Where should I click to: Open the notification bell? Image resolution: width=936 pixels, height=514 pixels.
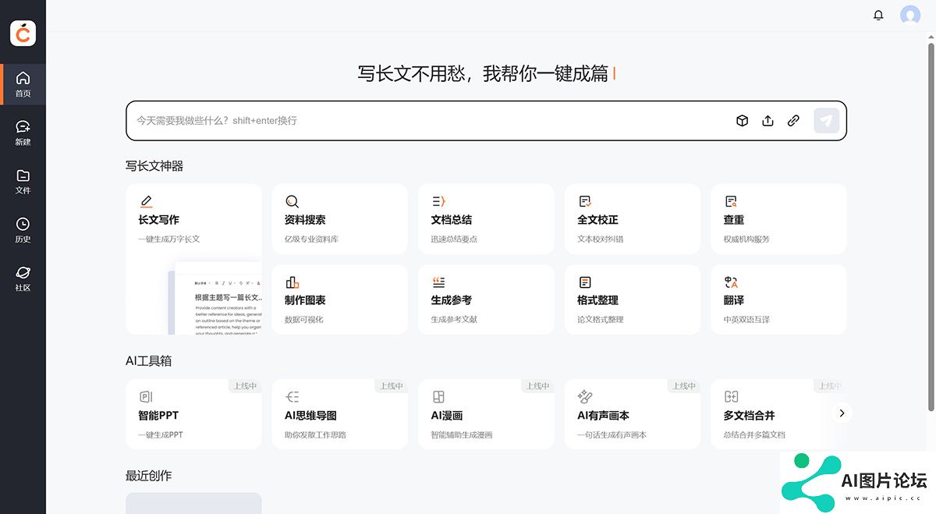click(x=879, y=15)
